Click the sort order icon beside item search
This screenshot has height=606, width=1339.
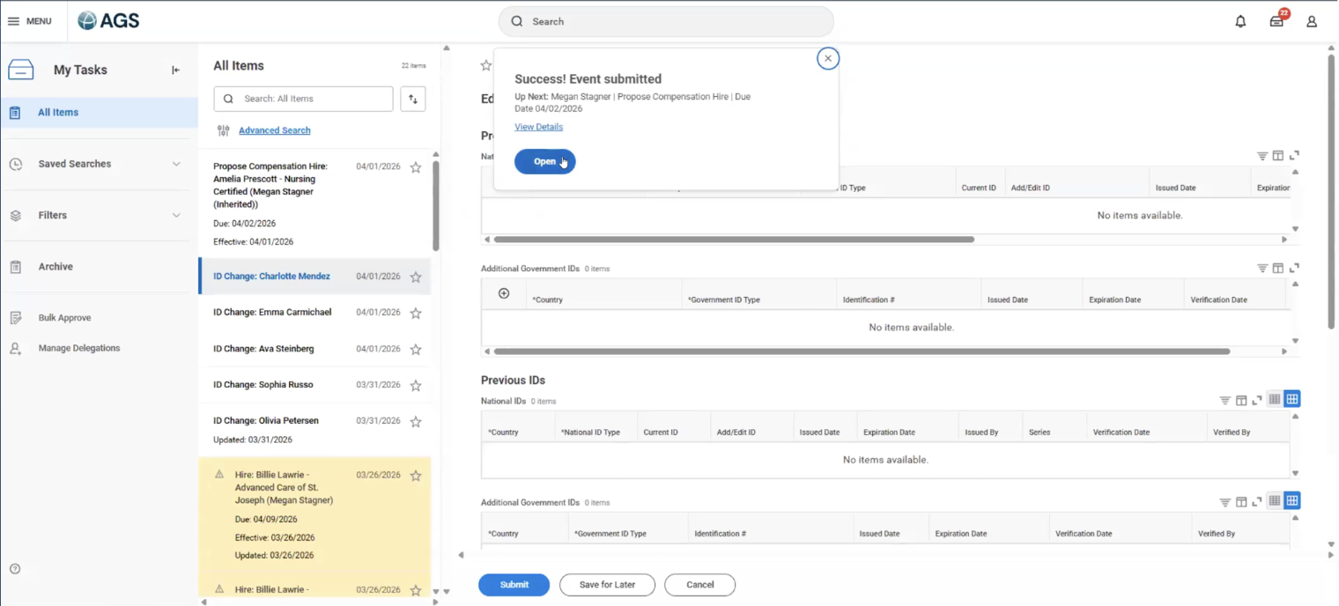click(413, 99)
